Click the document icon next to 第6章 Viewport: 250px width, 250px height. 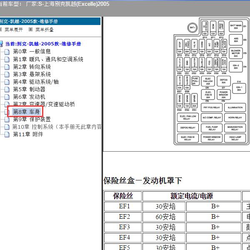[x=7, y=97]
